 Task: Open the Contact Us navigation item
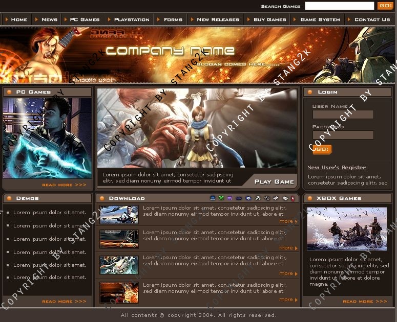pyautogui.click(x=372, y=19)
